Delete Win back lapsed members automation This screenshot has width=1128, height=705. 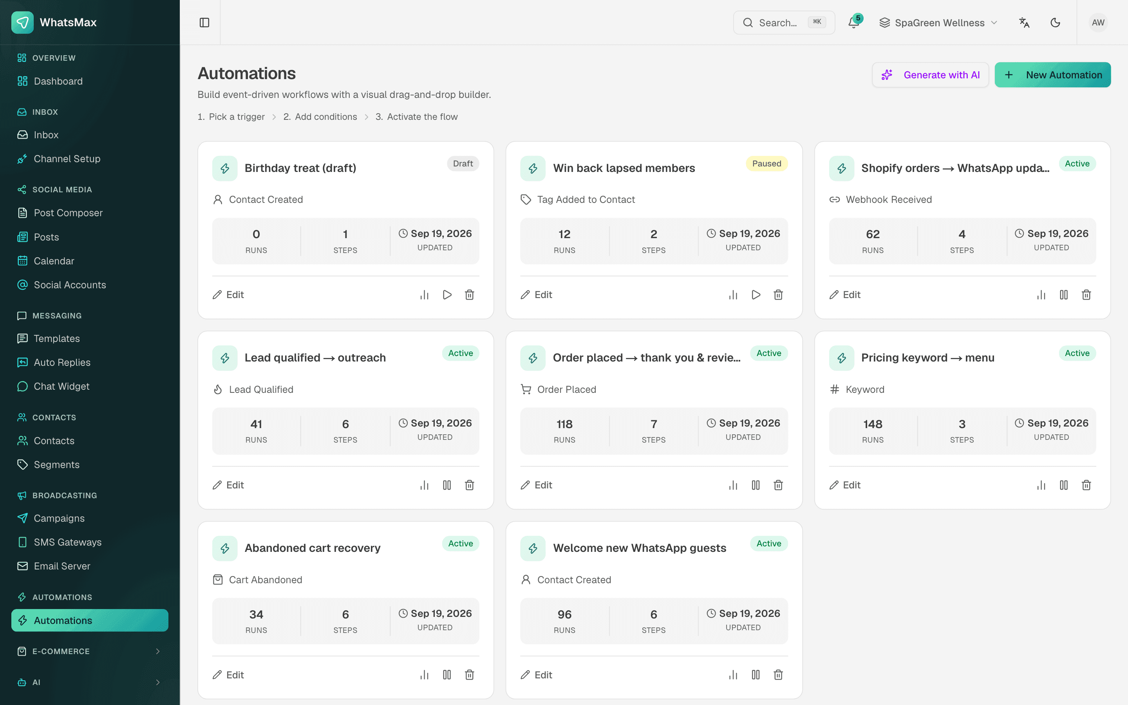tap(778, 295)
